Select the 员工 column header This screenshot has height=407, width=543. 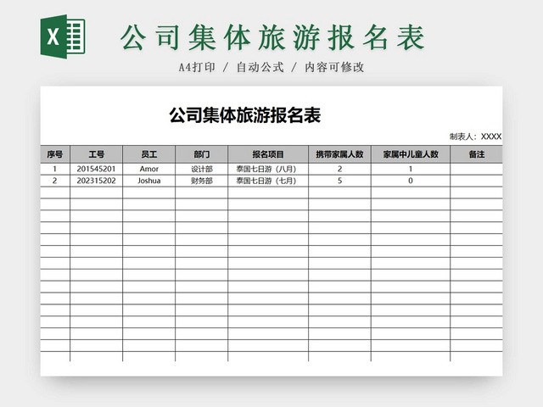tap(149, 154)
